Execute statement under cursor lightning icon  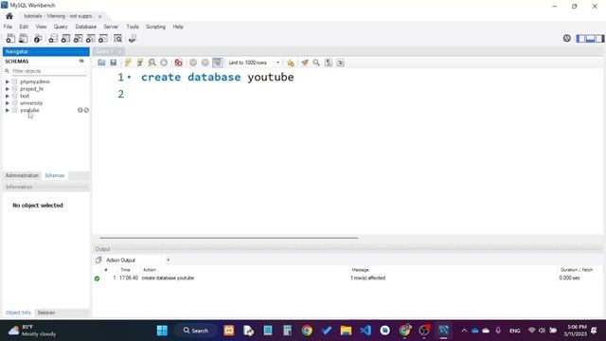(140, 63)
